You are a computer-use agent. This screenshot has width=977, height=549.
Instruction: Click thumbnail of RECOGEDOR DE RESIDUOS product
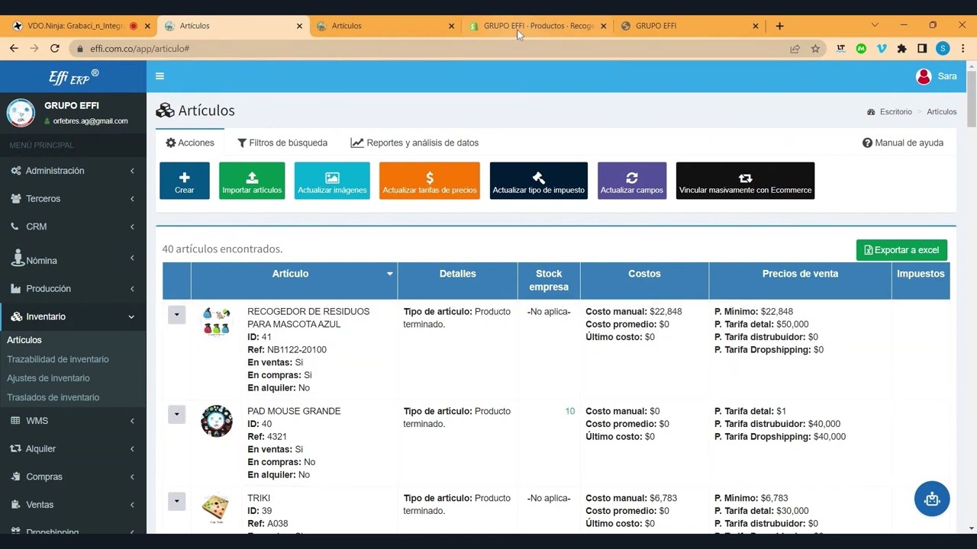point(217,322)
